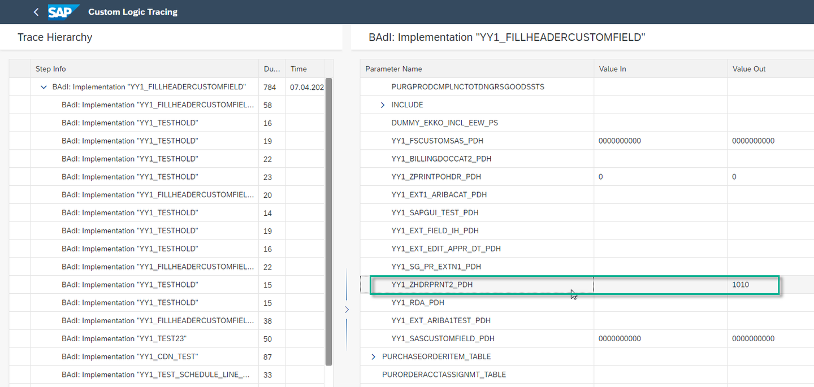Screen dimensions: 814x387
Task: Select the row selector for YY1_TEST23
Action: click(x=20, y=338)
